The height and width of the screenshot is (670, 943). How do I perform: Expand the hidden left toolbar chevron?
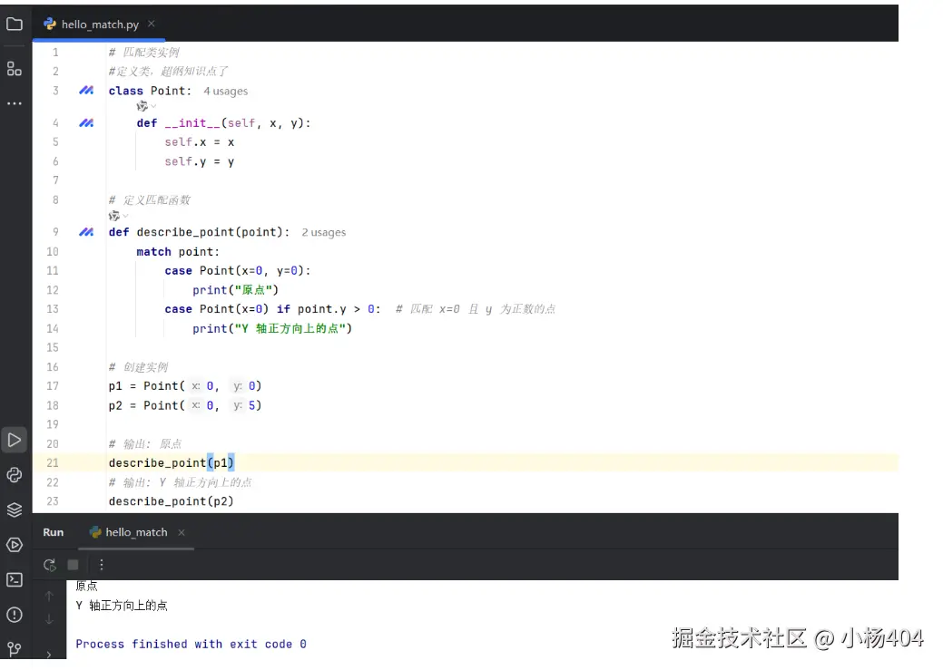coord(49,654)
